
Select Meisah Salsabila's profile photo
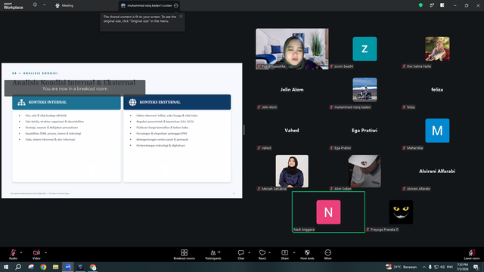(292, 171)
